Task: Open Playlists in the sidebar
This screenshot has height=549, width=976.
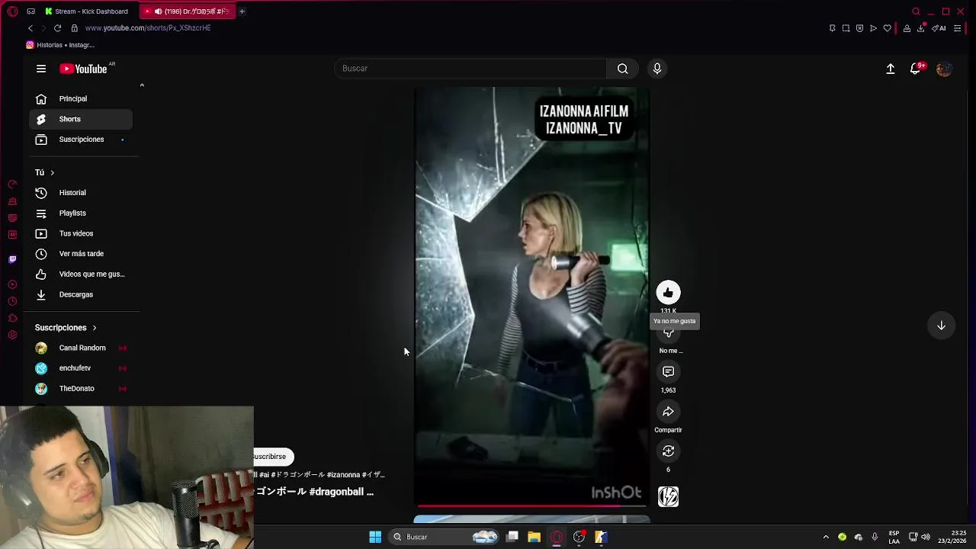Action: coord(81,213)
